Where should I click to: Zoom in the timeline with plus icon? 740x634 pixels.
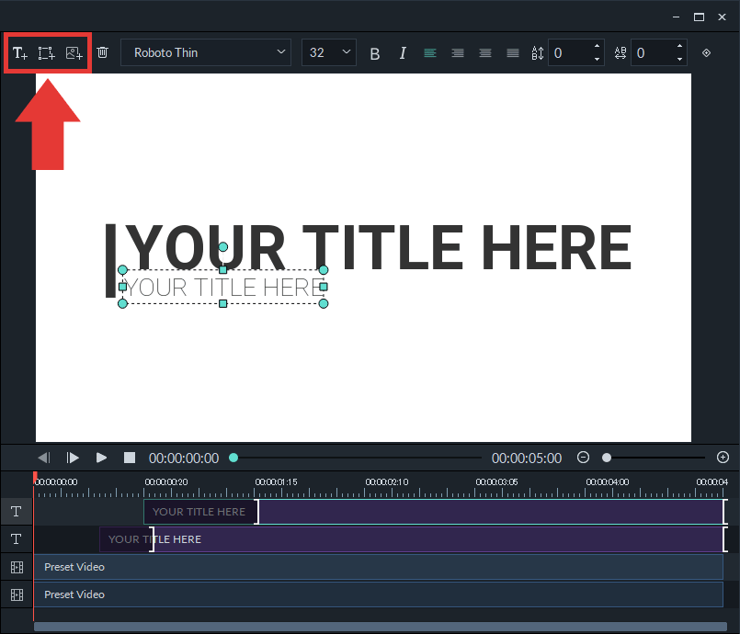point(723,457)
